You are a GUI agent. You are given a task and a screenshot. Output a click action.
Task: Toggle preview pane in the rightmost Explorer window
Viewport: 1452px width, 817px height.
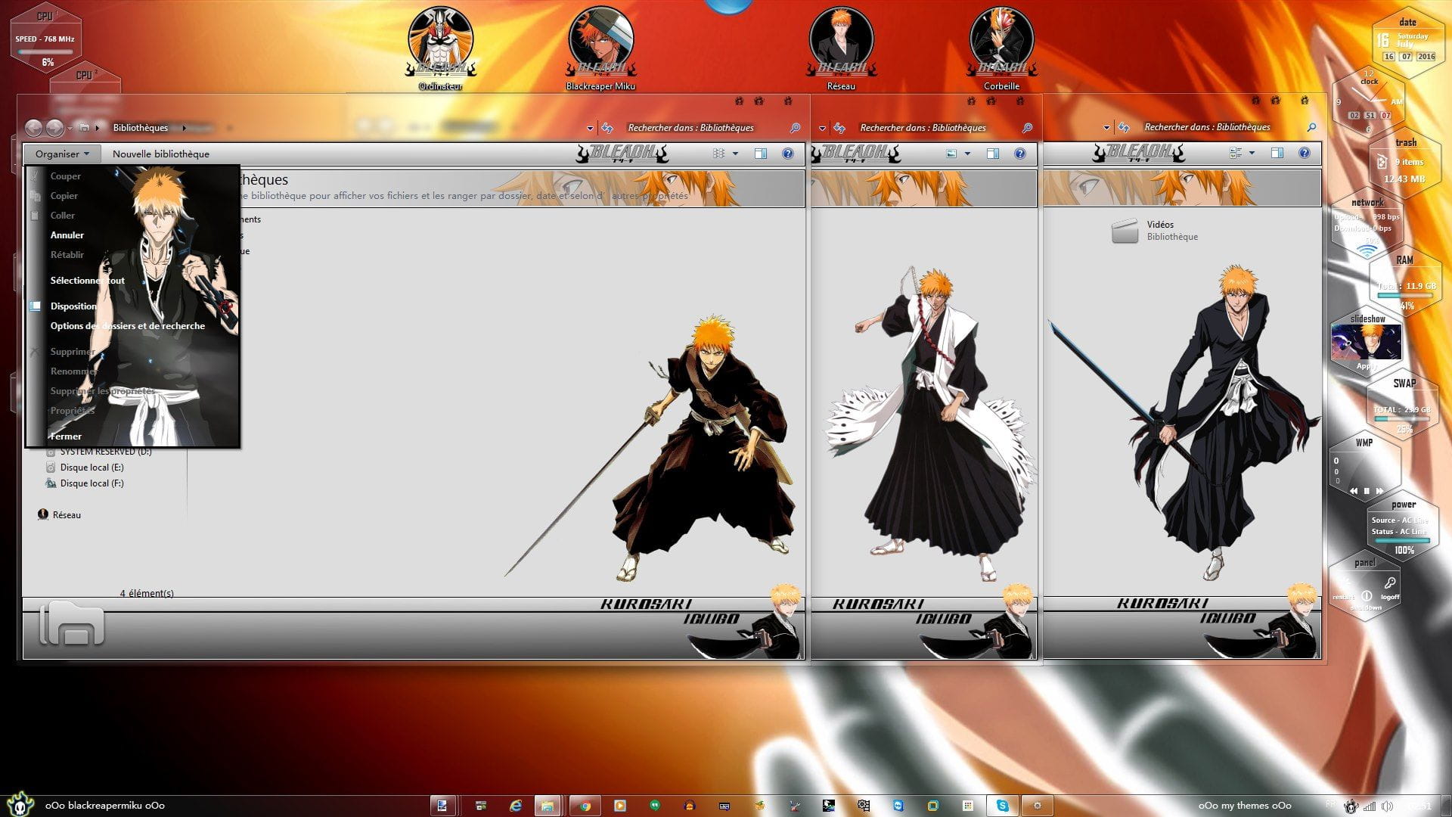(1277, 153)
